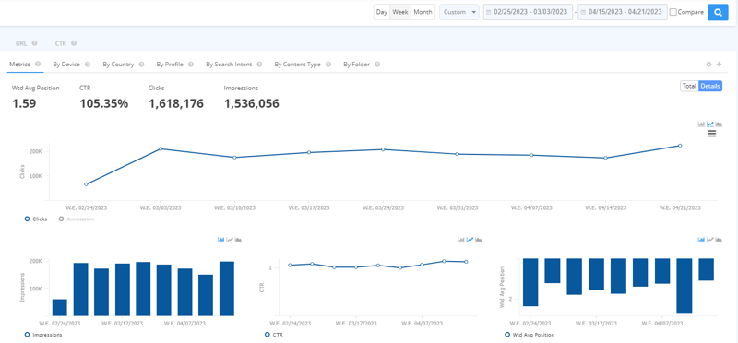
Task: Set Wtd Avg Position chart to area view
Action: pos(719,240)
